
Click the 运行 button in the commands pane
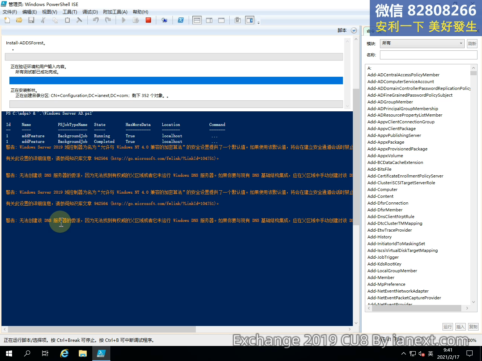[448, 327]
